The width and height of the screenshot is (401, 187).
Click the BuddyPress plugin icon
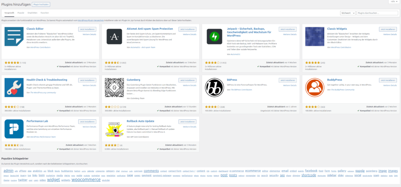315,88
